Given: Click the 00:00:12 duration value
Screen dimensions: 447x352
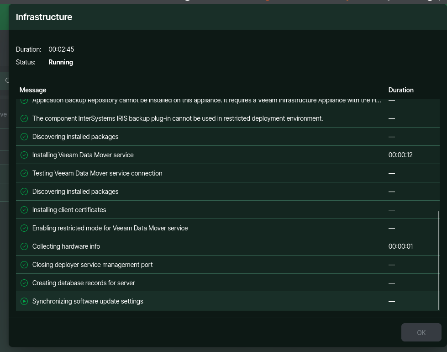Looking at the screenshot, I should click(400, 155).
